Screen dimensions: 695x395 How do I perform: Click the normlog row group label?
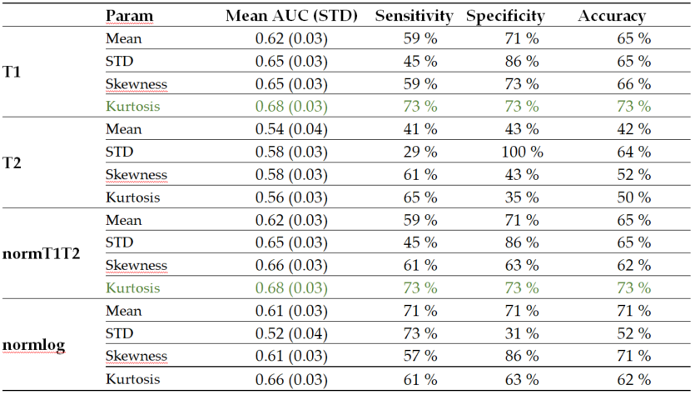point(32,343)
